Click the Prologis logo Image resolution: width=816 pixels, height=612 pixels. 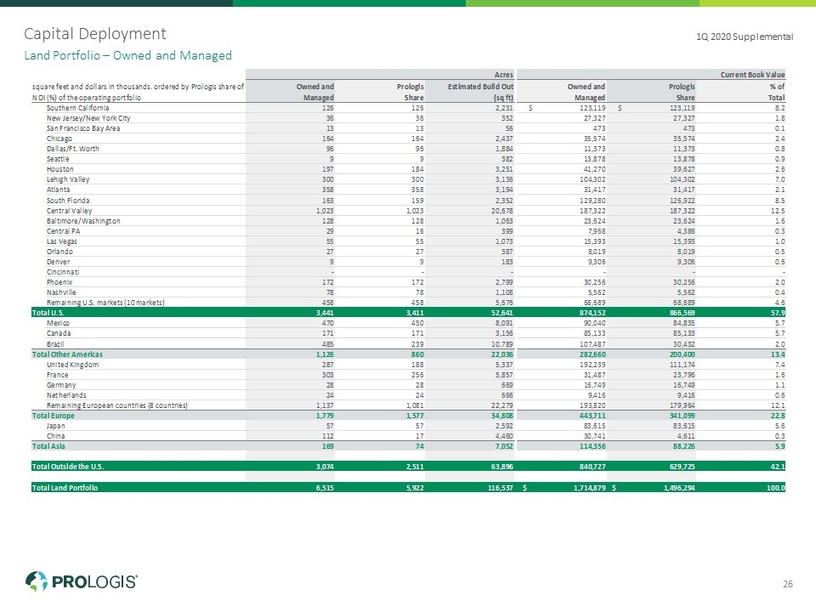(x=82, y=581)
